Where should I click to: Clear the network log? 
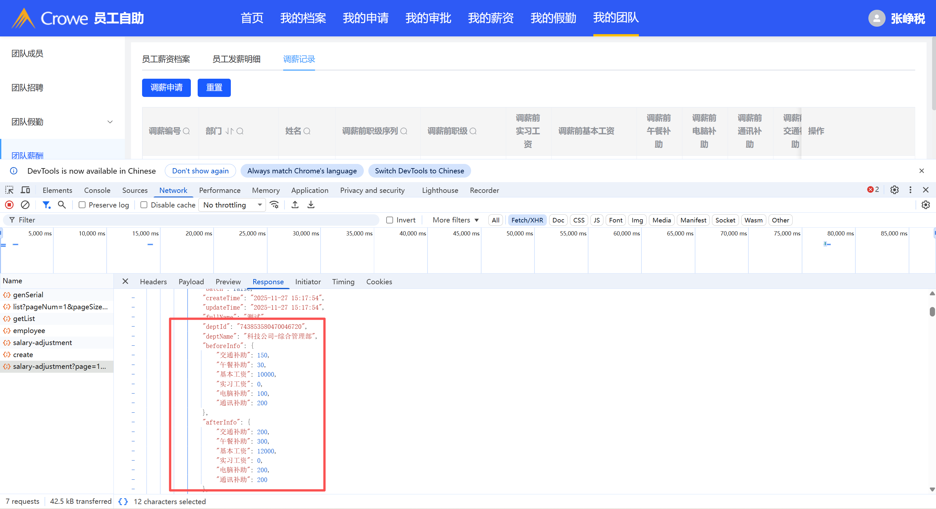(x=25, y=205)
